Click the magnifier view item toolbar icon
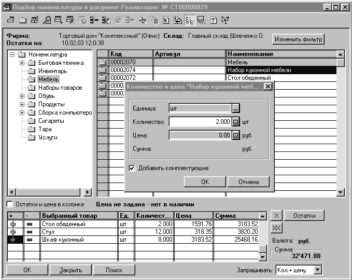 (47, 20)
